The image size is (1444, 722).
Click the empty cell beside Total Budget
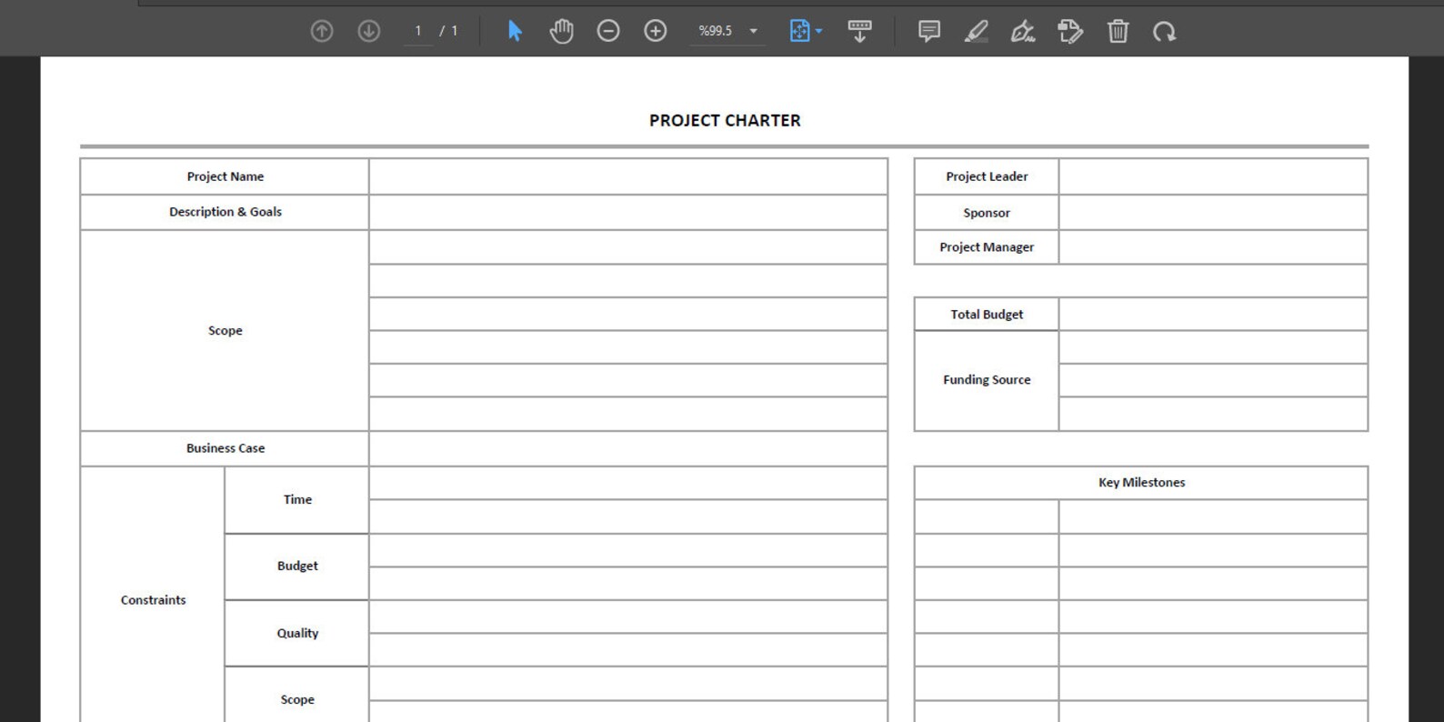1213,315
